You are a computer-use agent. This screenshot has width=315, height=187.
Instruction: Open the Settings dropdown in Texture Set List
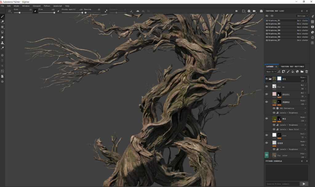[x=302, y=16]
